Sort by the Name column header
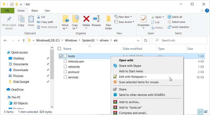Viewport: 210px width, 115px height. click(67, 49)
